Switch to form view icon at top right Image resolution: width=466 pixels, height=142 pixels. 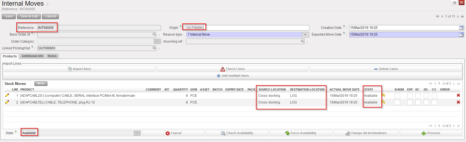point(461,3)
